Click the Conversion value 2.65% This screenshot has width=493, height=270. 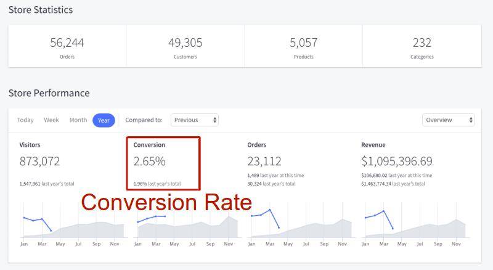[149, 162]
